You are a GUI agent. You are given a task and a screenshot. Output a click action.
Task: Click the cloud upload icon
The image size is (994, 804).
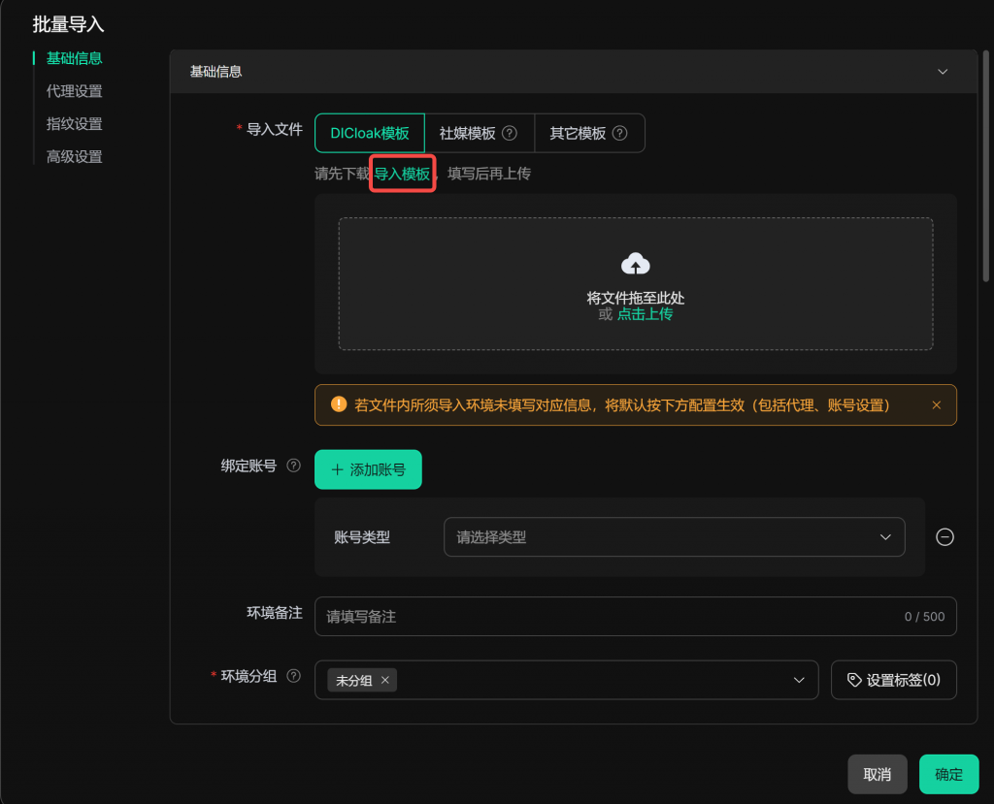635,263
